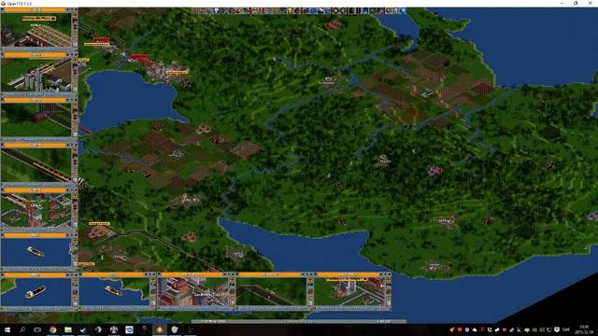Toggle sticky pin on bottom-row city buildings window
This screenshot has width=598, height=336.
point(233,274)
